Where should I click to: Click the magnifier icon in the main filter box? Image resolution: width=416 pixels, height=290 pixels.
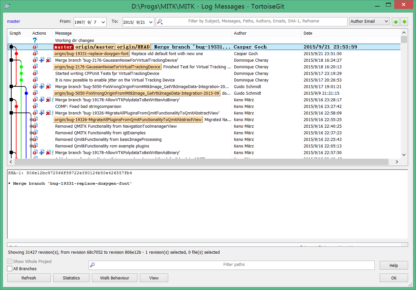coord(160,22)
